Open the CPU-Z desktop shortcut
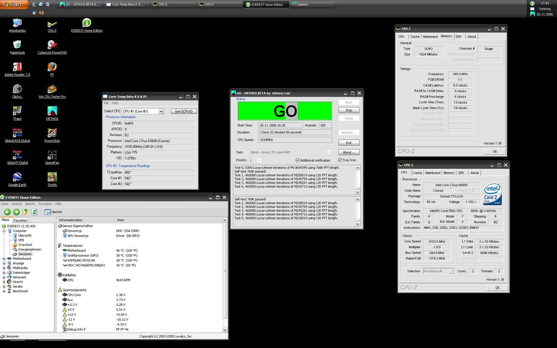This screenshot has width=557, height=348. tap(52, 25)
